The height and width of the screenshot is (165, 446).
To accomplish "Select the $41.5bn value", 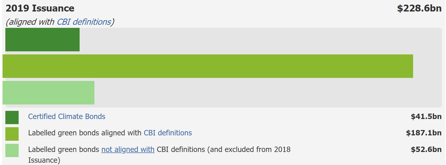I will 426,116.
